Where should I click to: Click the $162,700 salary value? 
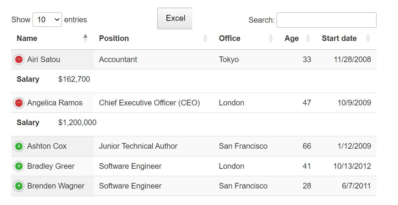(x=74, y=79)
